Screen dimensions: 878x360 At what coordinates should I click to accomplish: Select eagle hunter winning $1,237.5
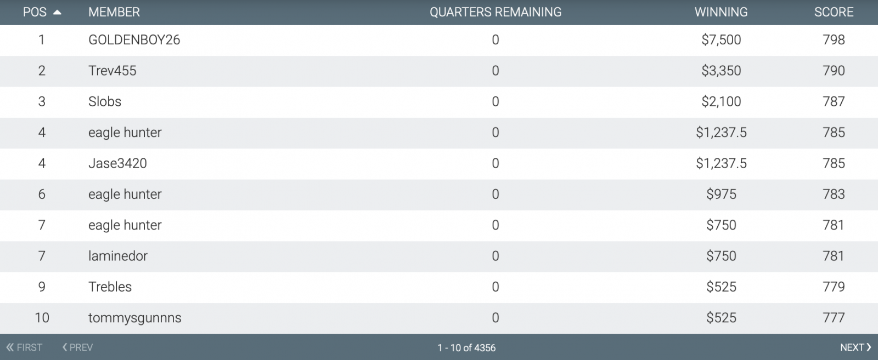125,133
